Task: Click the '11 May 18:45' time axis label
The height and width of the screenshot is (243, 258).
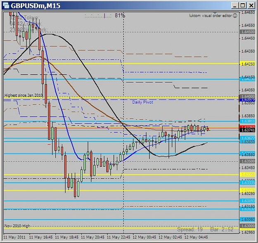Action: (66, 237)
